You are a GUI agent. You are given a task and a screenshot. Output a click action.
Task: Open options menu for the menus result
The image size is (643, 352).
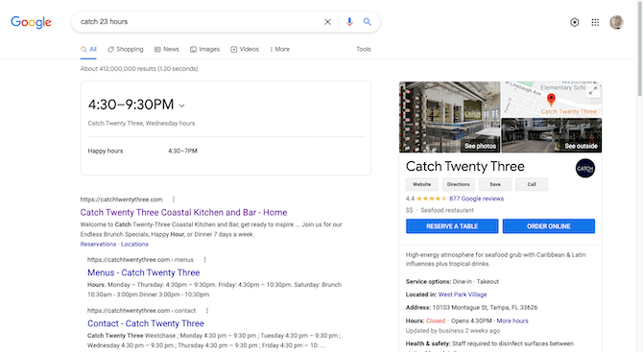(x=204, y=260)
